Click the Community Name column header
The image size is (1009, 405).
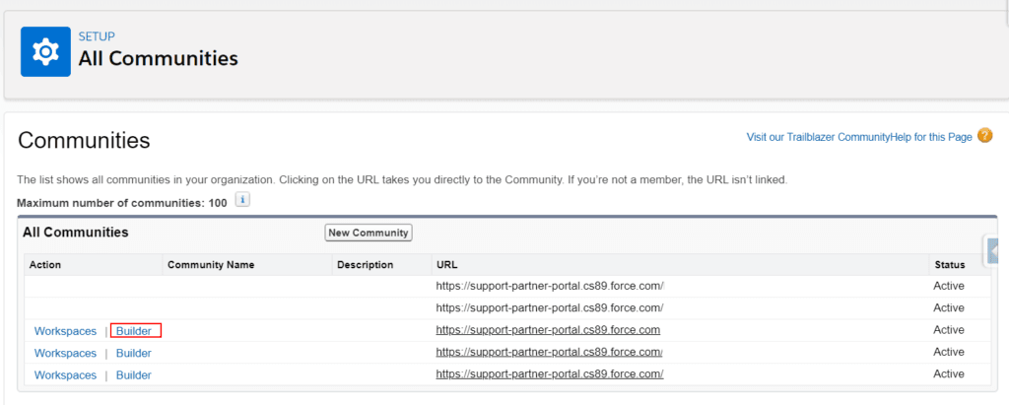pyautogui.click(x=211, y=265)
